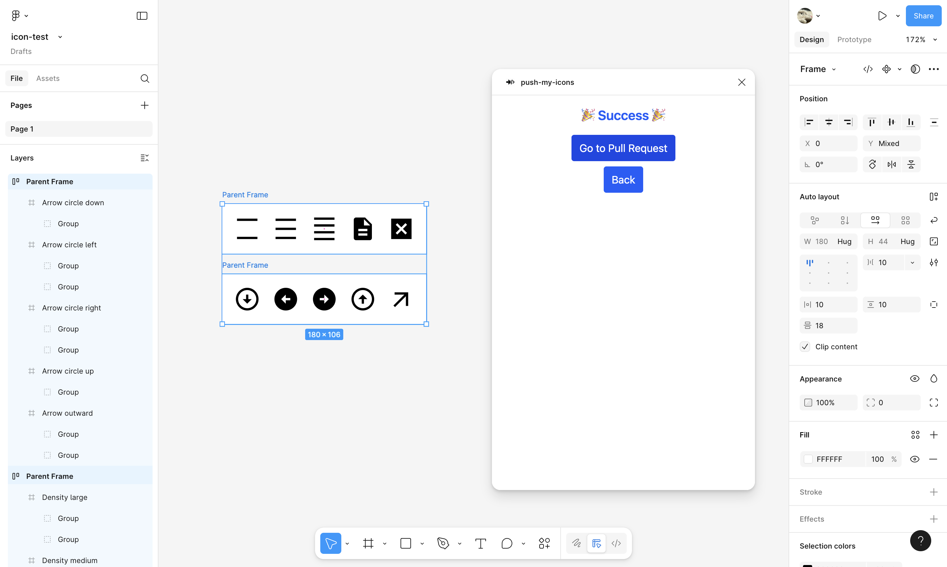This screenshot has height=567, width=947.
Task: Click Go to Pull Request button
Action: [x=623, y=148]
